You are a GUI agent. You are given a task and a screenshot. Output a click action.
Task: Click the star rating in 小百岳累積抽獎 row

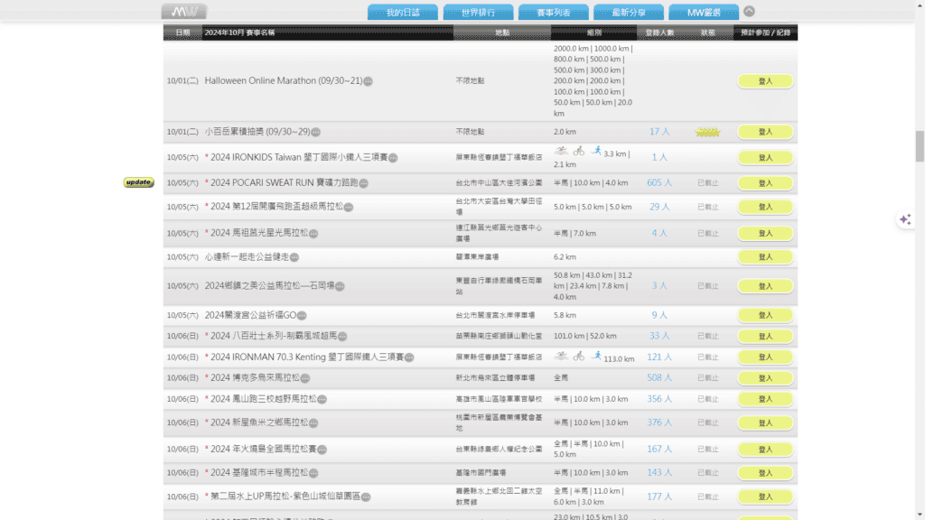(x=707, y=132)
